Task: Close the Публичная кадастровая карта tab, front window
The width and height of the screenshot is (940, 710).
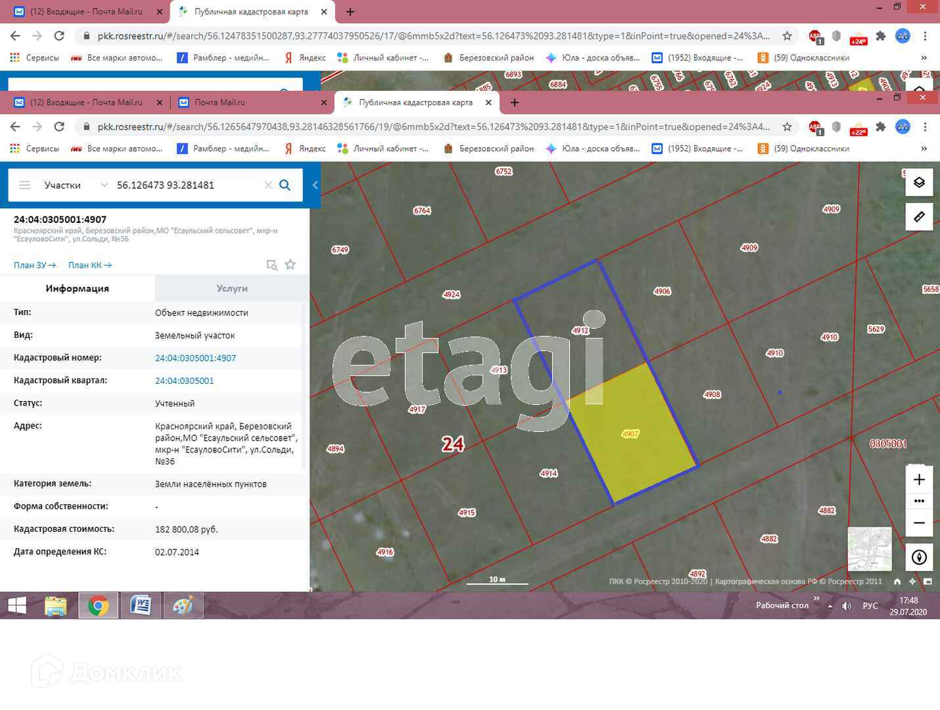Action: click(488, 103)
